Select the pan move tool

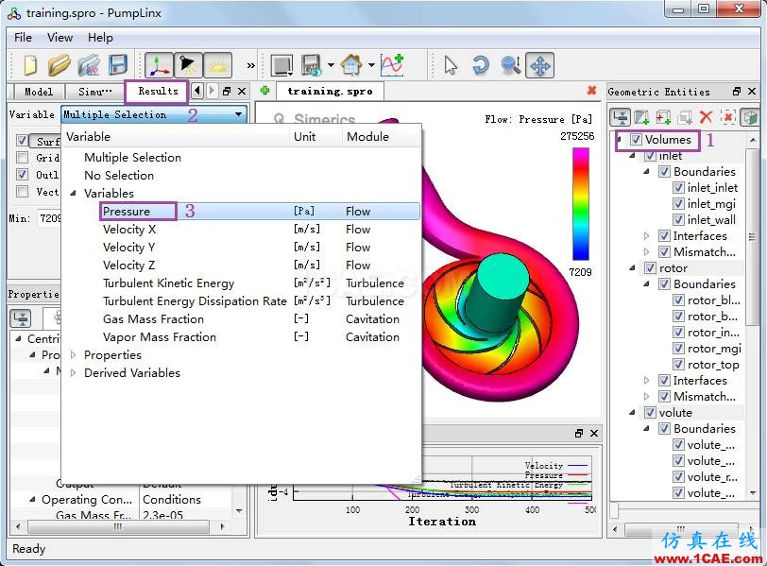point(540,65)
